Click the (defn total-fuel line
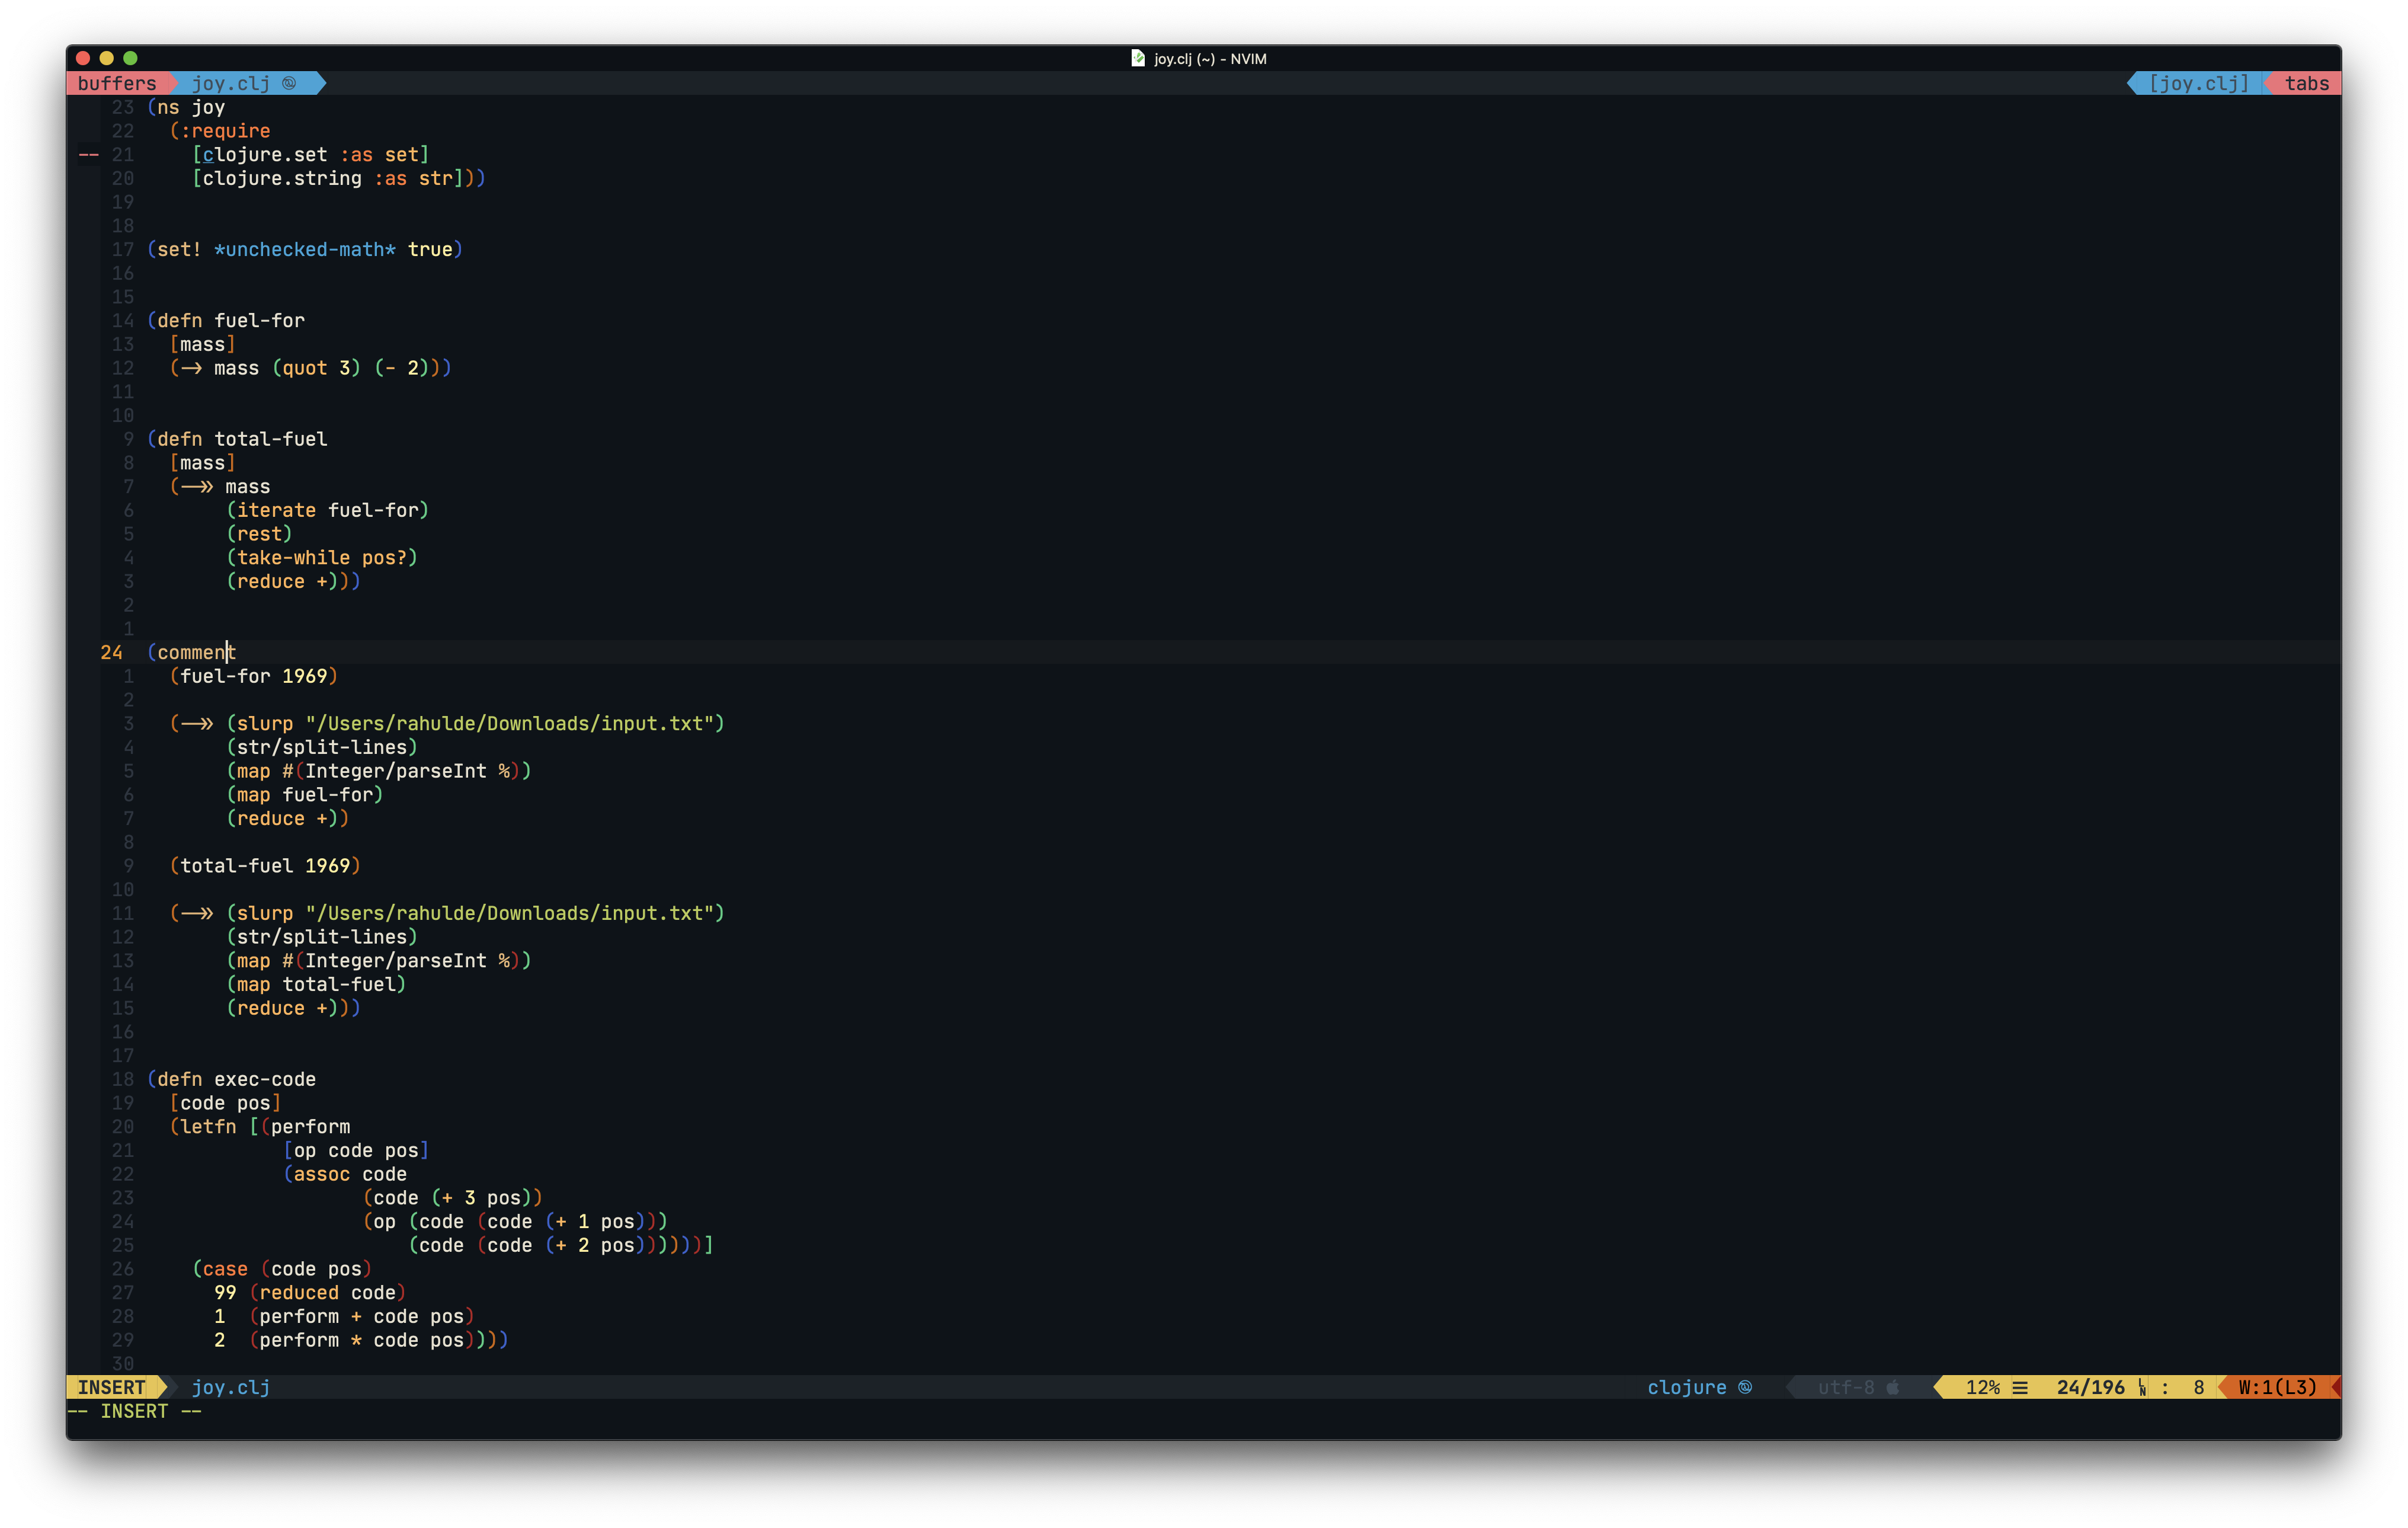This screenshot has height=1528, width=2408. tap(237, 439)
